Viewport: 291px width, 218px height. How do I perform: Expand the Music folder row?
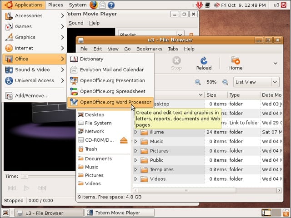click(135, 141)
